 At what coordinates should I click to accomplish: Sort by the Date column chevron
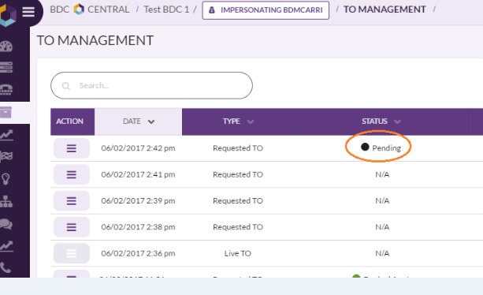[151, 121]
